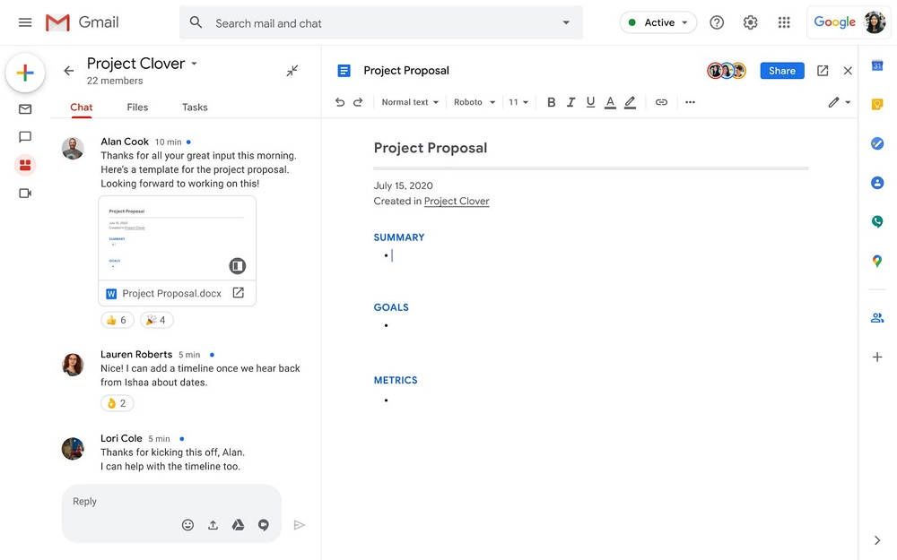Click the Docs icon next to Project Proposal title
The image size is (897, 560).
pos(344,70)
